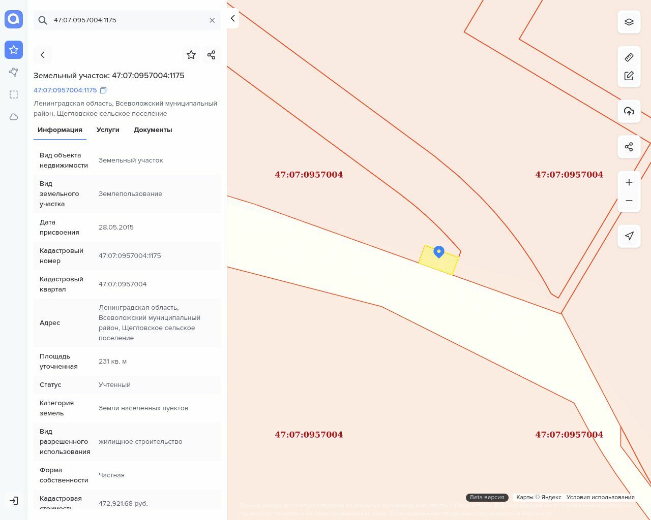Viewport: 651px width, 520px height.
Task: Click the cadastral number search field
Action: 127,20
